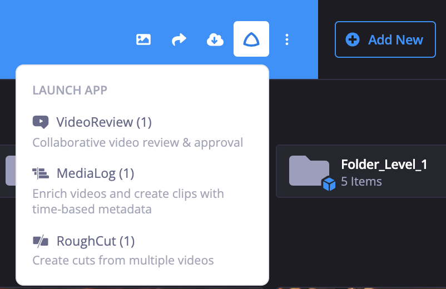The image size is (446, 289).
Task: Click the VideoReview speech bubble icon
Action: coord(41,122)
